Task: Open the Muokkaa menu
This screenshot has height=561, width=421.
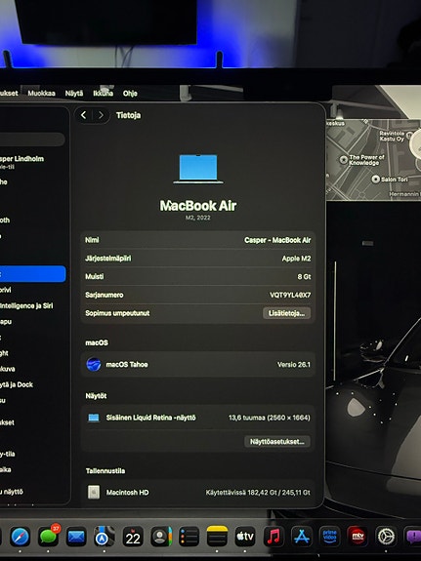Action: click(42, 94)
